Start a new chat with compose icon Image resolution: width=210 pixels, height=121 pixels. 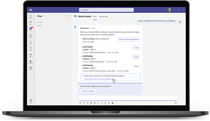coord(68,16)
